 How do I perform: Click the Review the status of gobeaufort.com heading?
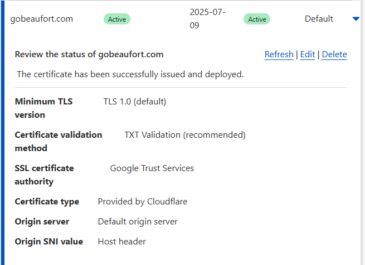click(89, 54)
